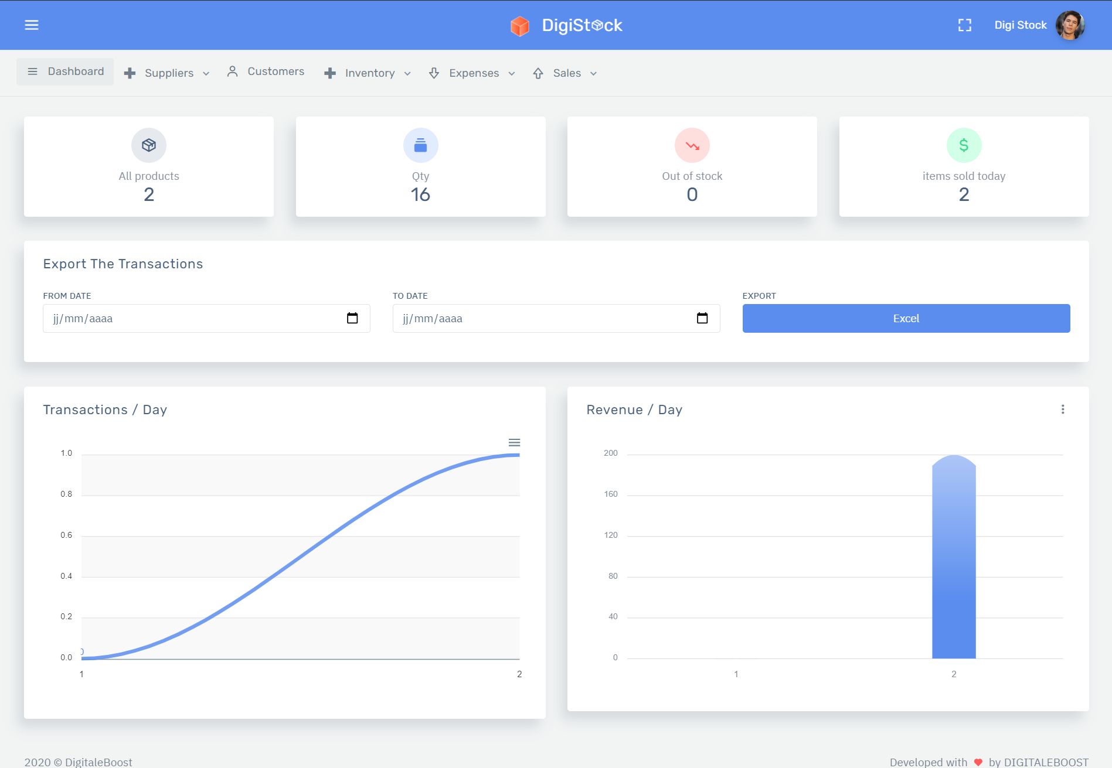The height and width of the screenshot is (768, 1112).
Task: Click the "items sold today" card label
Action: click(964, 176)
